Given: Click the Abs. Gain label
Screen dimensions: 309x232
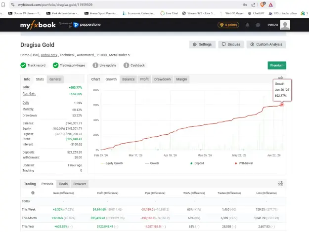Looking at the screenshot, I should coord(29,94).
